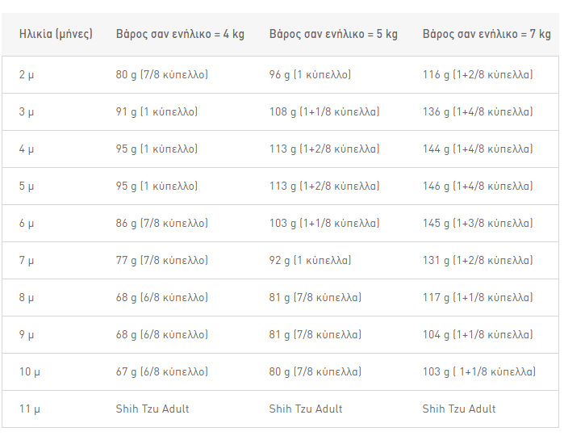Click the 144 g (1+4/8 κύπελλα) cell
Image resolution: width=564 pixels, height=436 pixels.
coord(478,149)
